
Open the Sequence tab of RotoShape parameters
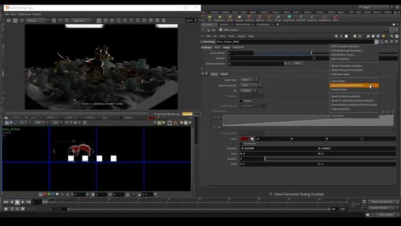(238, 48)
